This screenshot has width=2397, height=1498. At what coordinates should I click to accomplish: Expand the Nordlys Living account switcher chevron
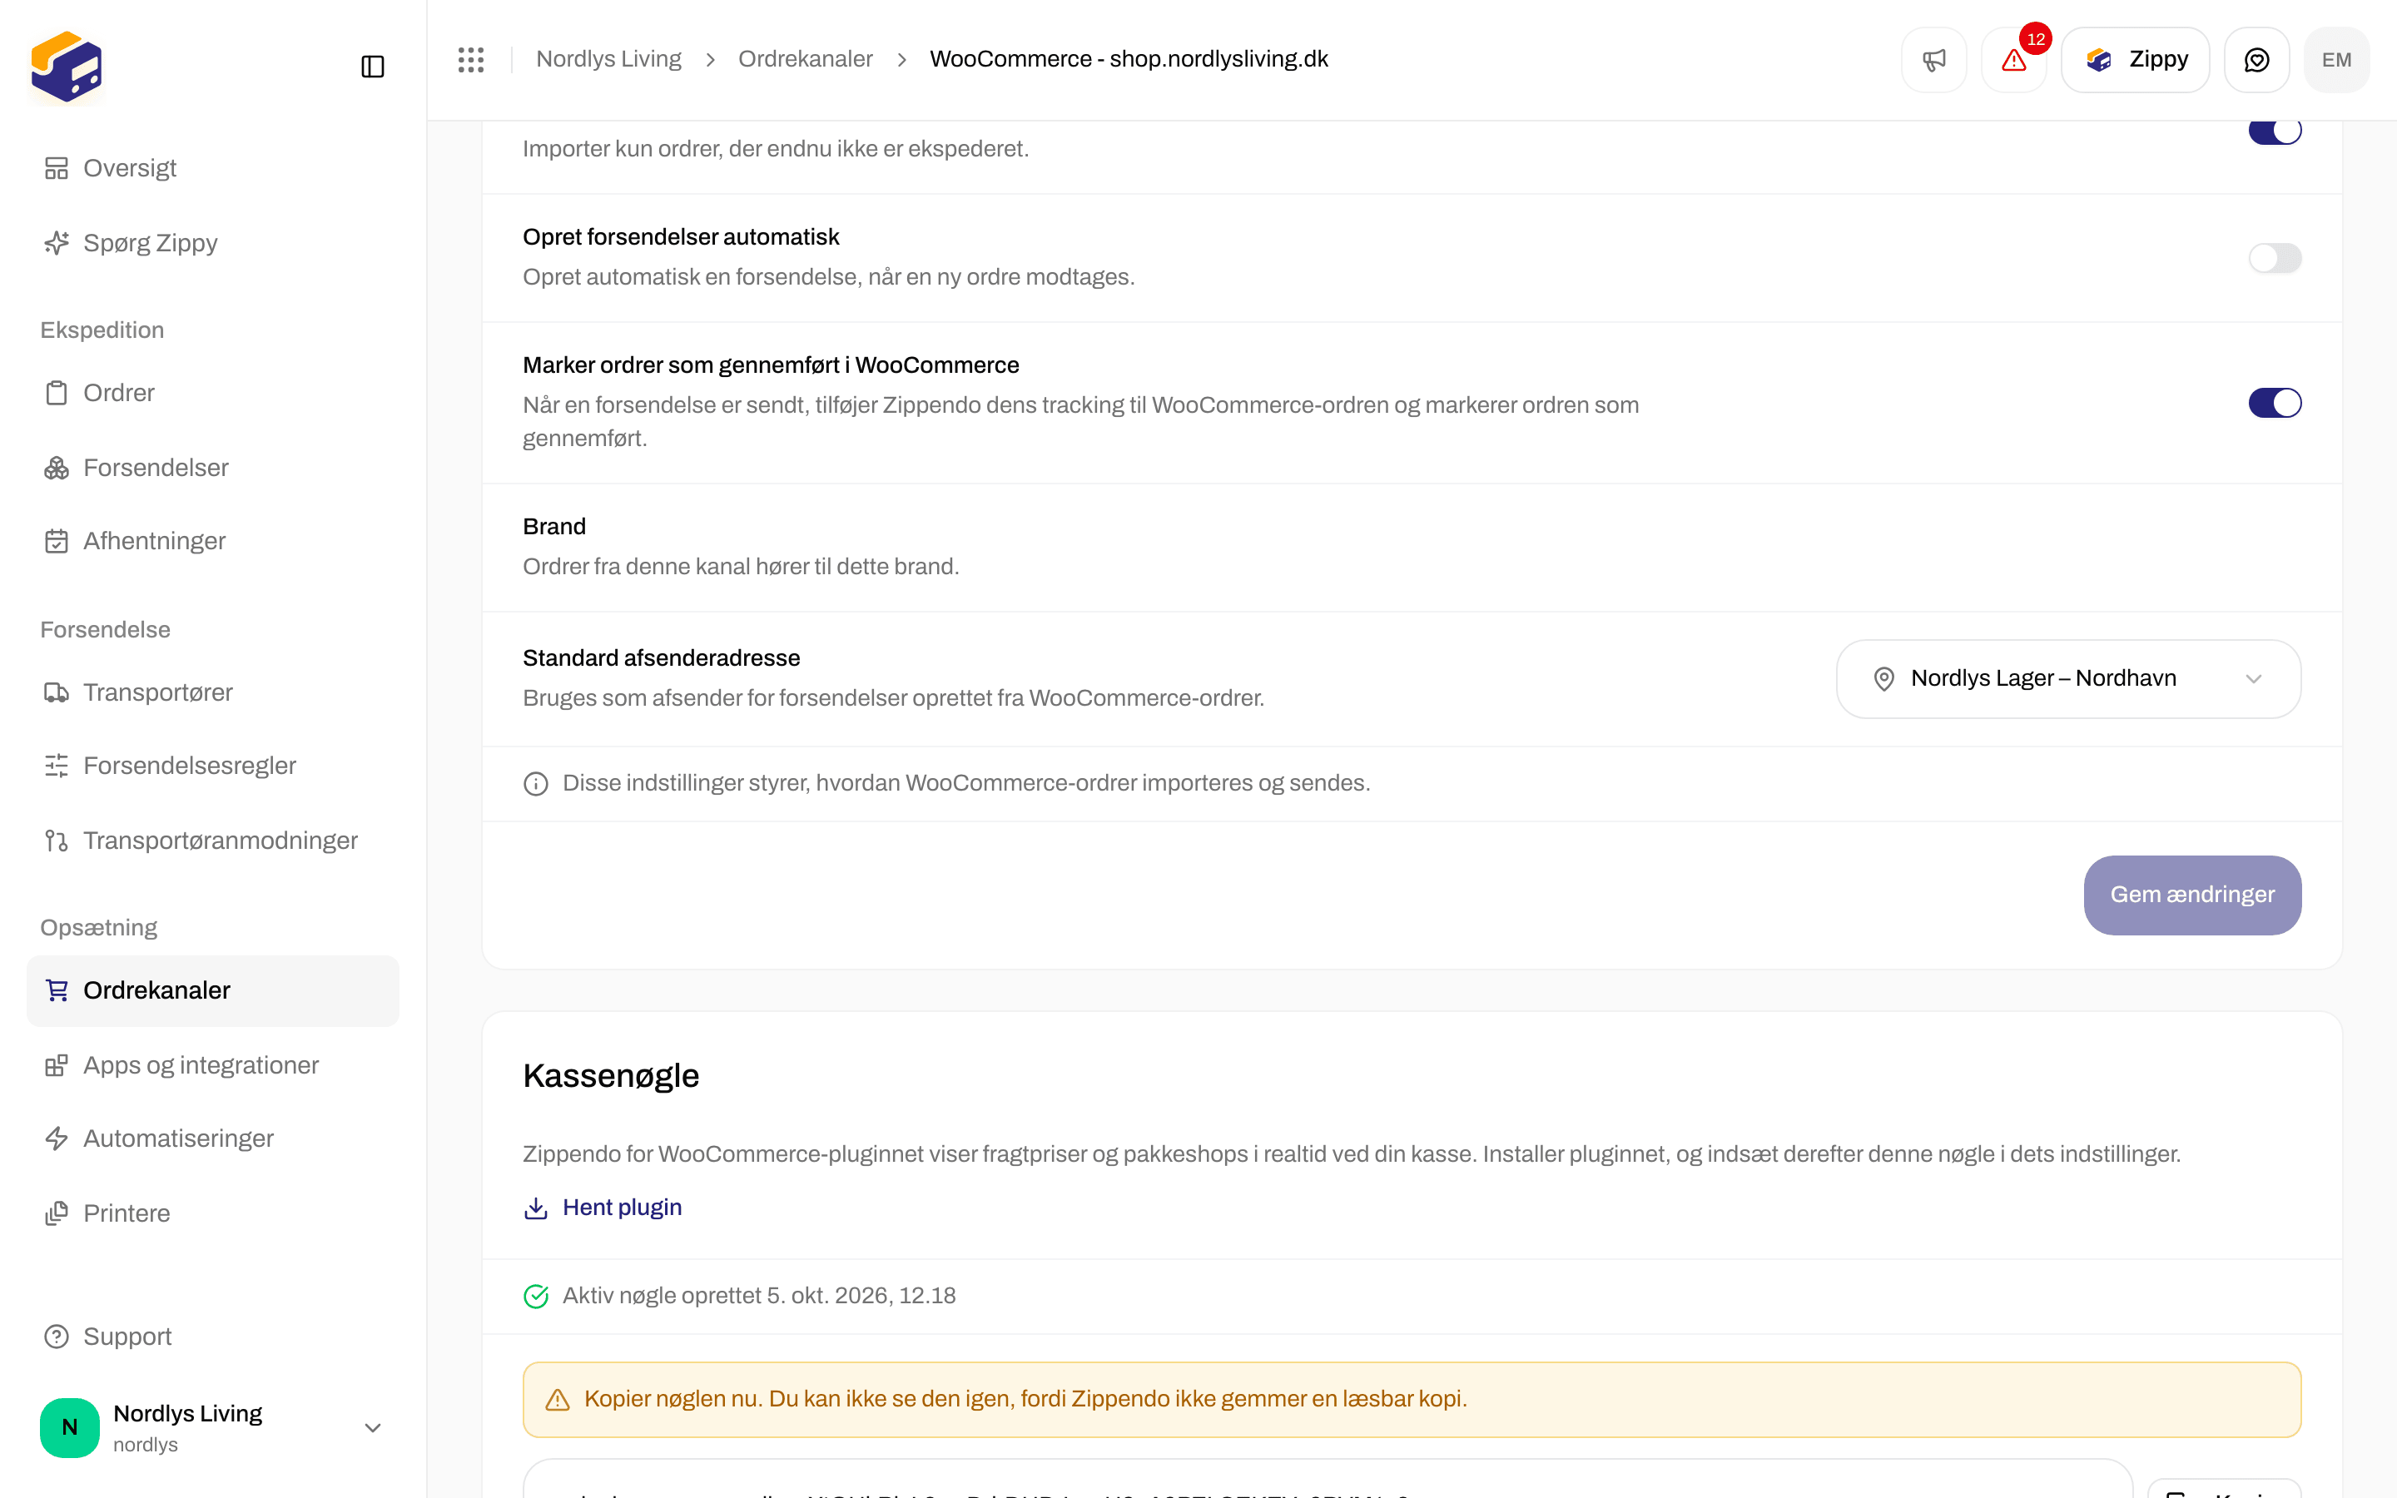point(372,1427)
